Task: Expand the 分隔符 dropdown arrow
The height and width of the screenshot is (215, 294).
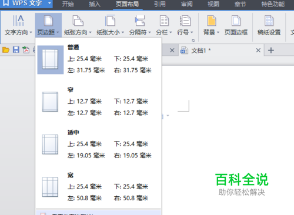Action: point(149,32)
